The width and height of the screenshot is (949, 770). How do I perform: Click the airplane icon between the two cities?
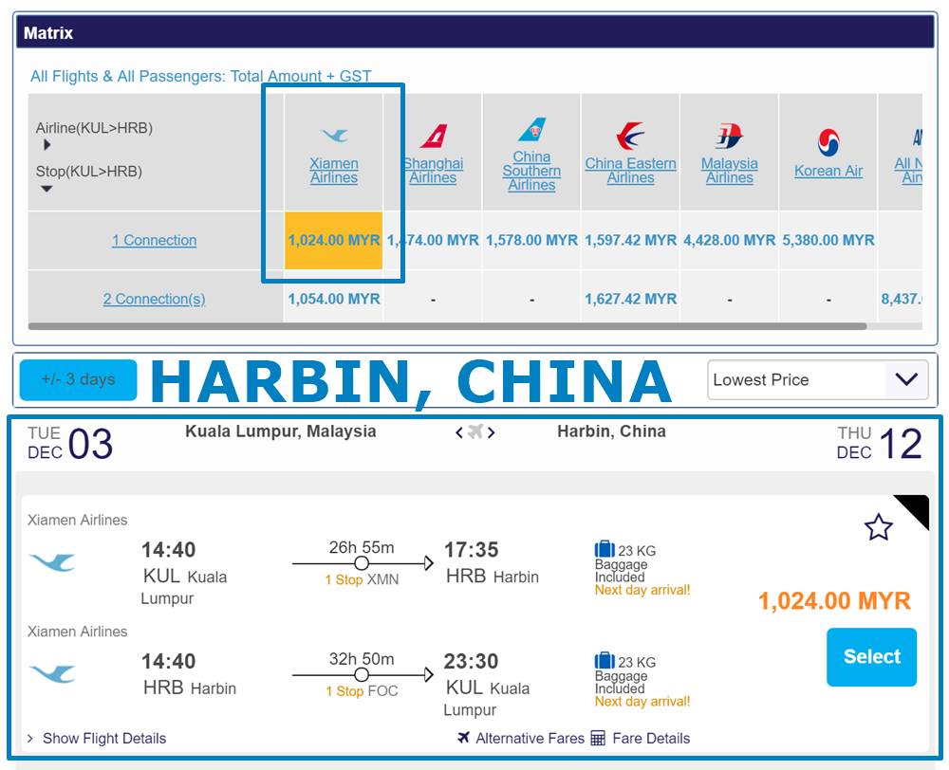475,431
